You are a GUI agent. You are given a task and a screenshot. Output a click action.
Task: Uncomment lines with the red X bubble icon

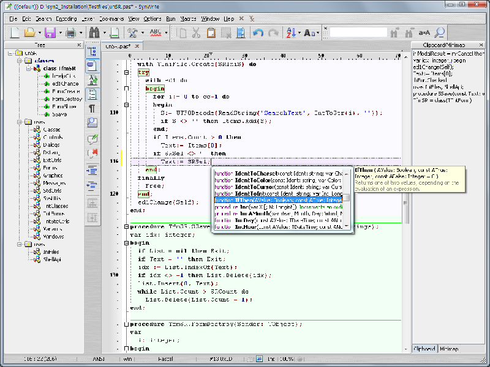(92, 154)
